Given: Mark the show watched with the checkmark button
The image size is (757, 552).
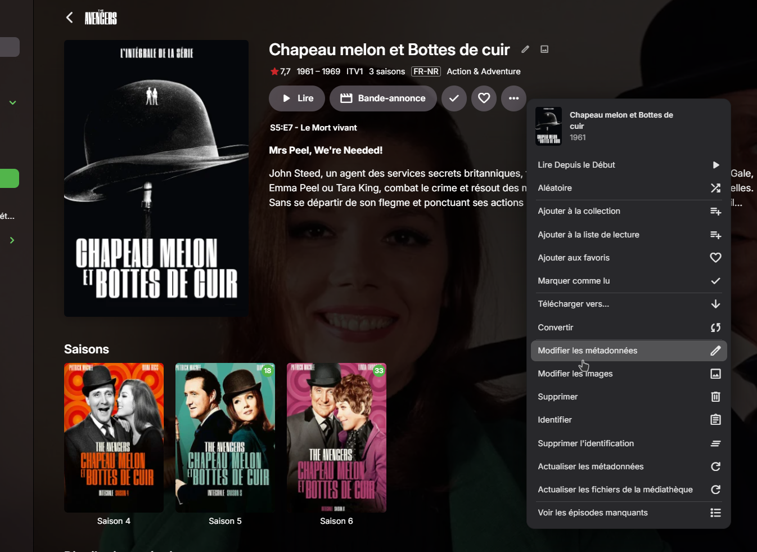Looking at the screenshot, I should point(454,98).
